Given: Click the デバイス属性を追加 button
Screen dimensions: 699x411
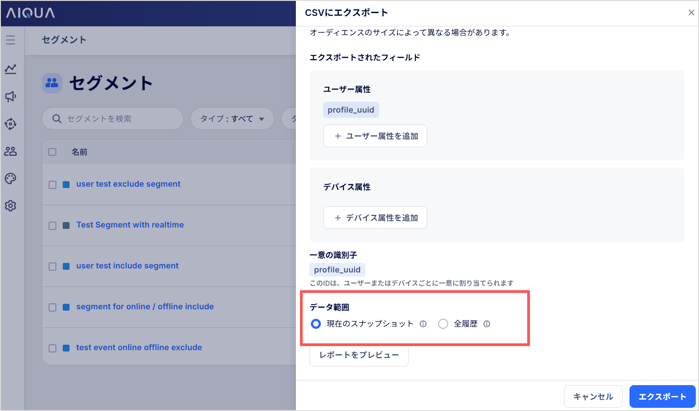Looking at the screenshot, I should coord(375,218).
